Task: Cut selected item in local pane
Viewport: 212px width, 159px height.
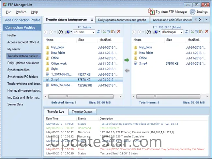Action: click(104, 32)
